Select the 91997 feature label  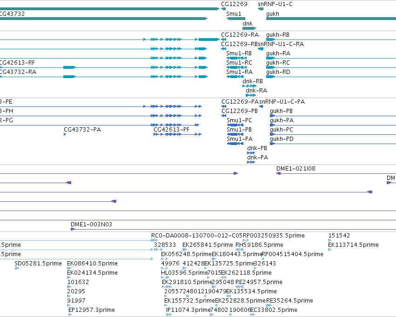point(76,301)
